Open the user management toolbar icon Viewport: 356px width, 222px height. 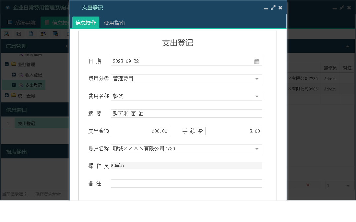(x=43, y=33)
